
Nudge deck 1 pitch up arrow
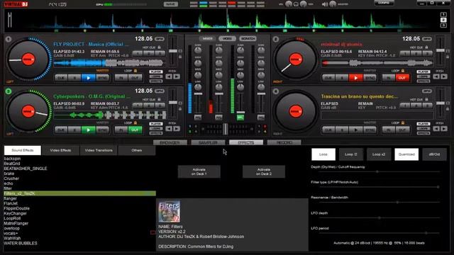pyautogui.click(x=177, y=76)
